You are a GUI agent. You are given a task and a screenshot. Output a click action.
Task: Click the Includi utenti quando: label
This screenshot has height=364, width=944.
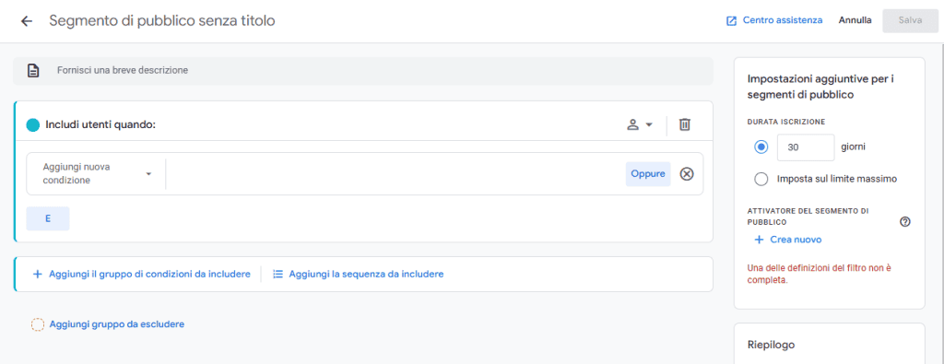point(100,125)
